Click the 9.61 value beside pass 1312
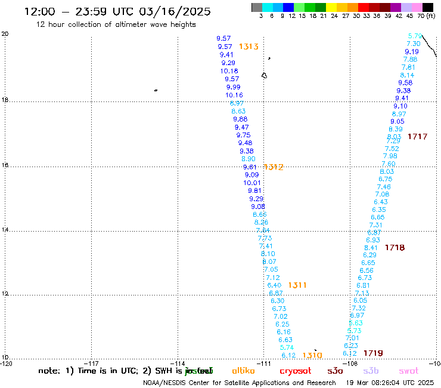This screenshot has width=441, height=388. coord(250,167)
